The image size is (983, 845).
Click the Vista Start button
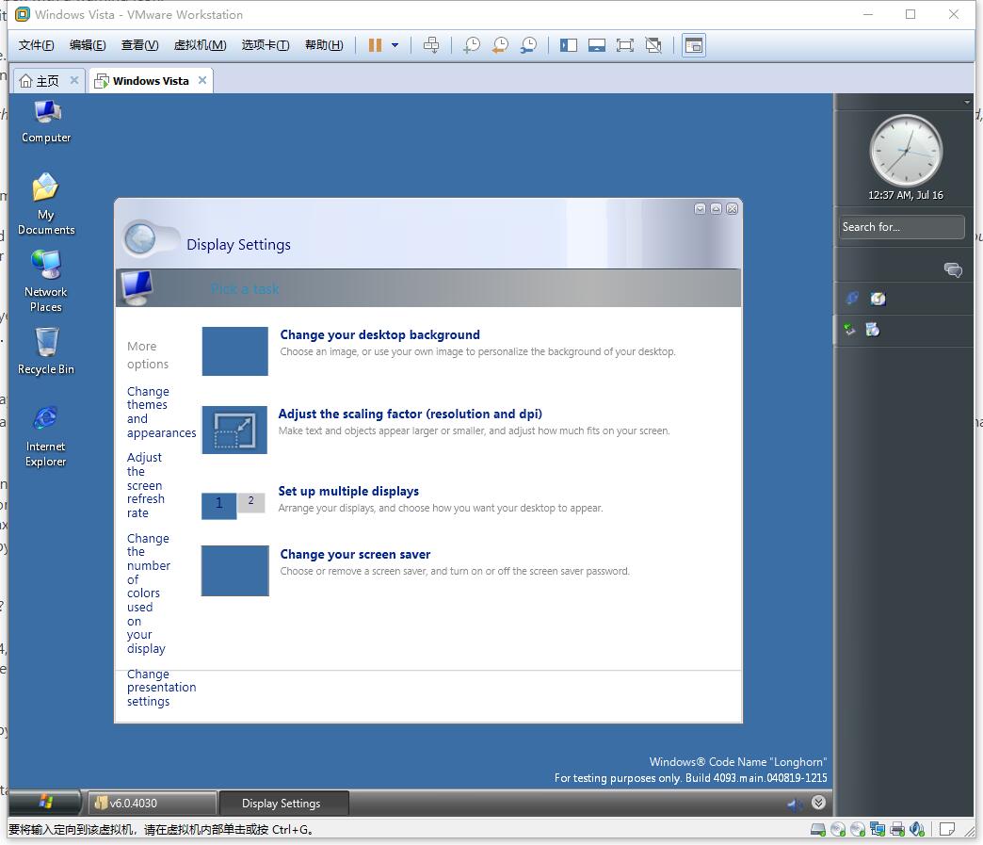[x=45, y=803]
